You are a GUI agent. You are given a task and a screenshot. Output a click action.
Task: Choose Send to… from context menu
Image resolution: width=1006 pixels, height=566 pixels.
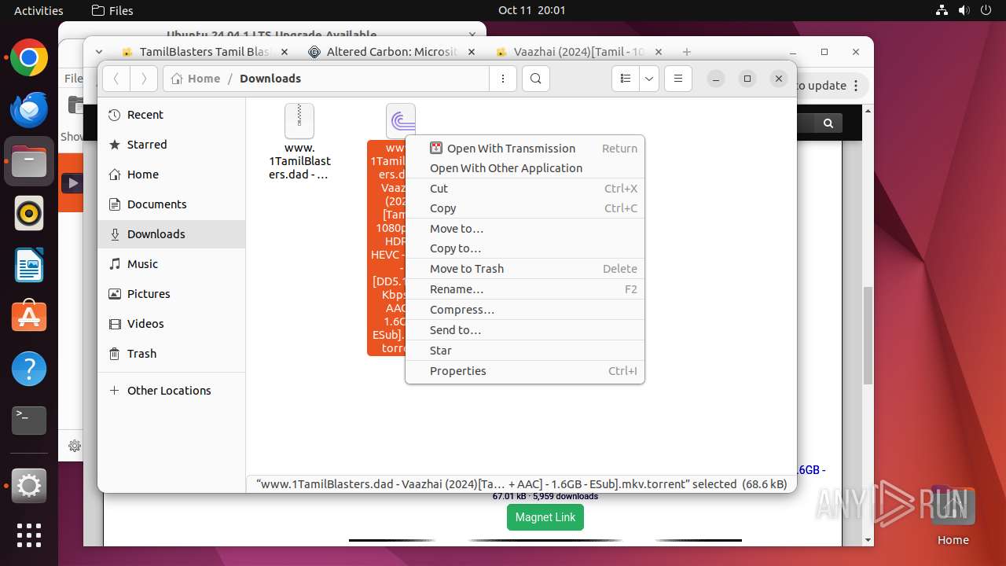tap(525, 330)
